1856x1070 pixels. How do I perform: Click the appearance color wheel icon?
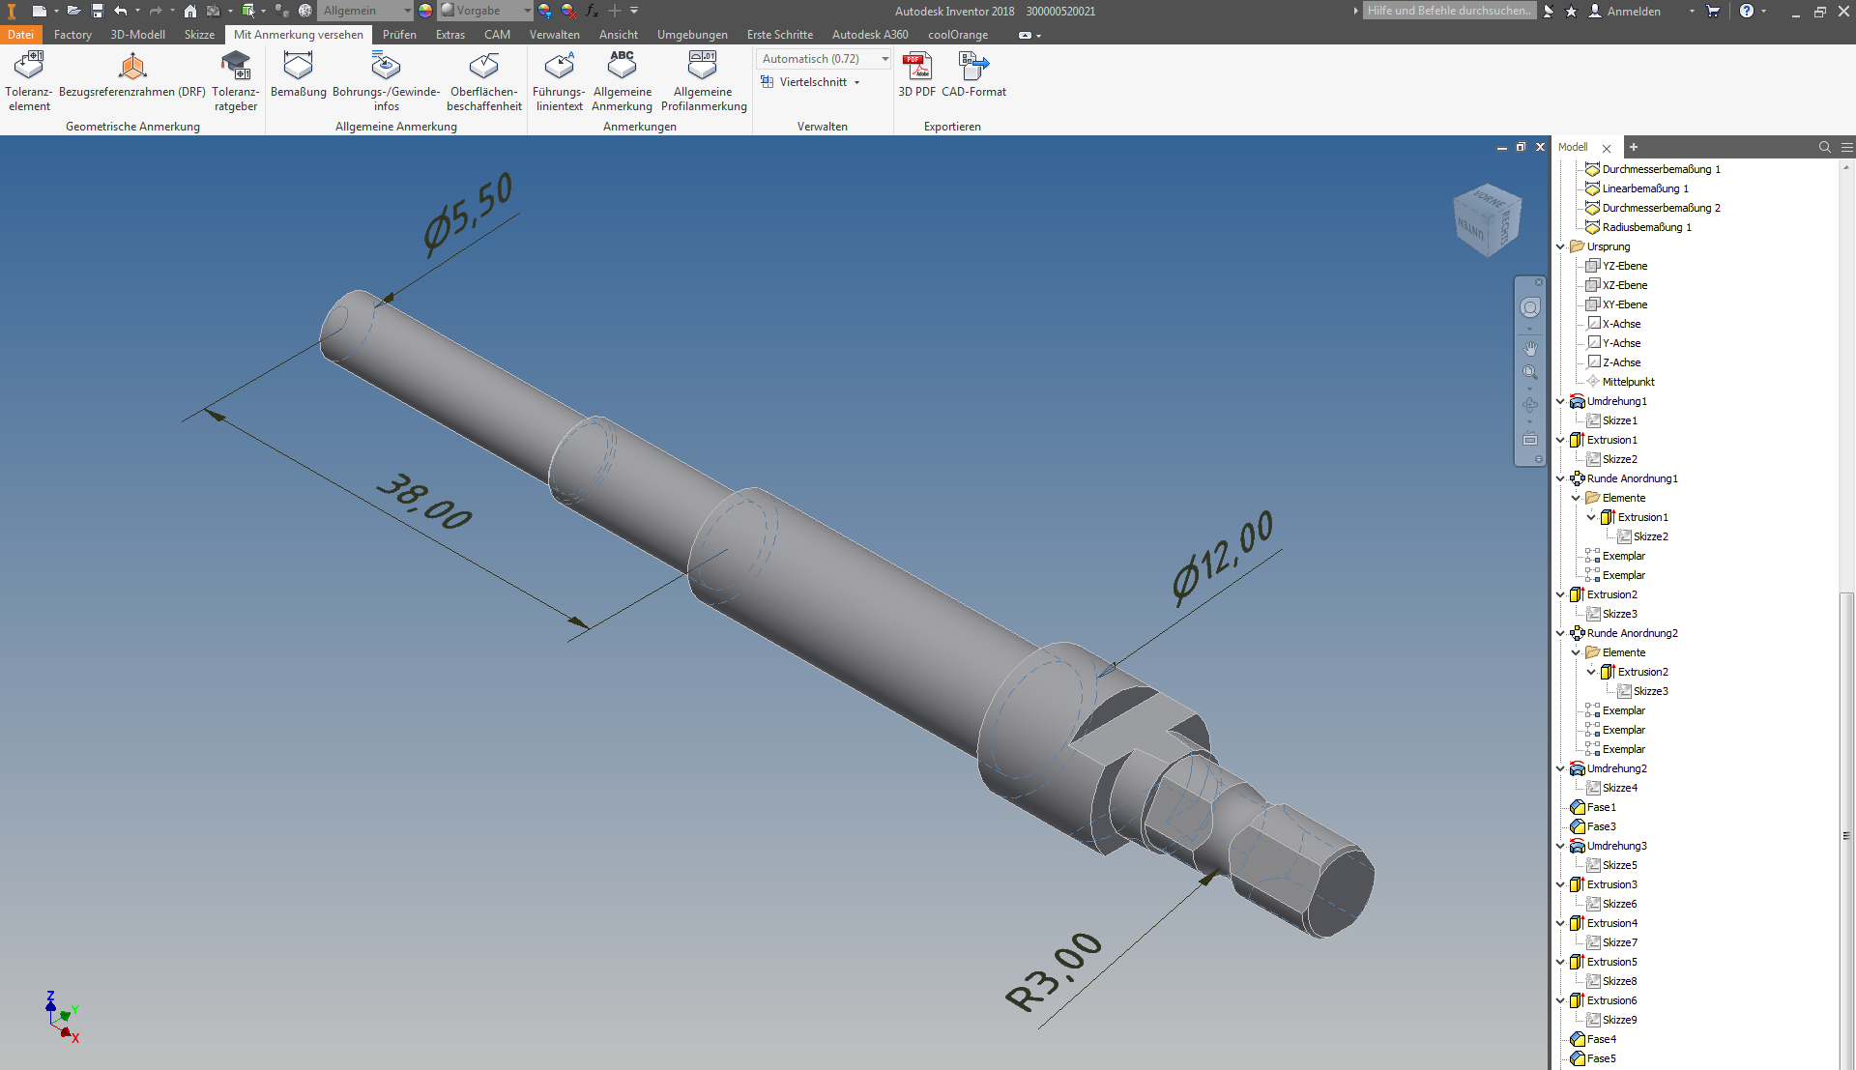(x=425, y=11)
